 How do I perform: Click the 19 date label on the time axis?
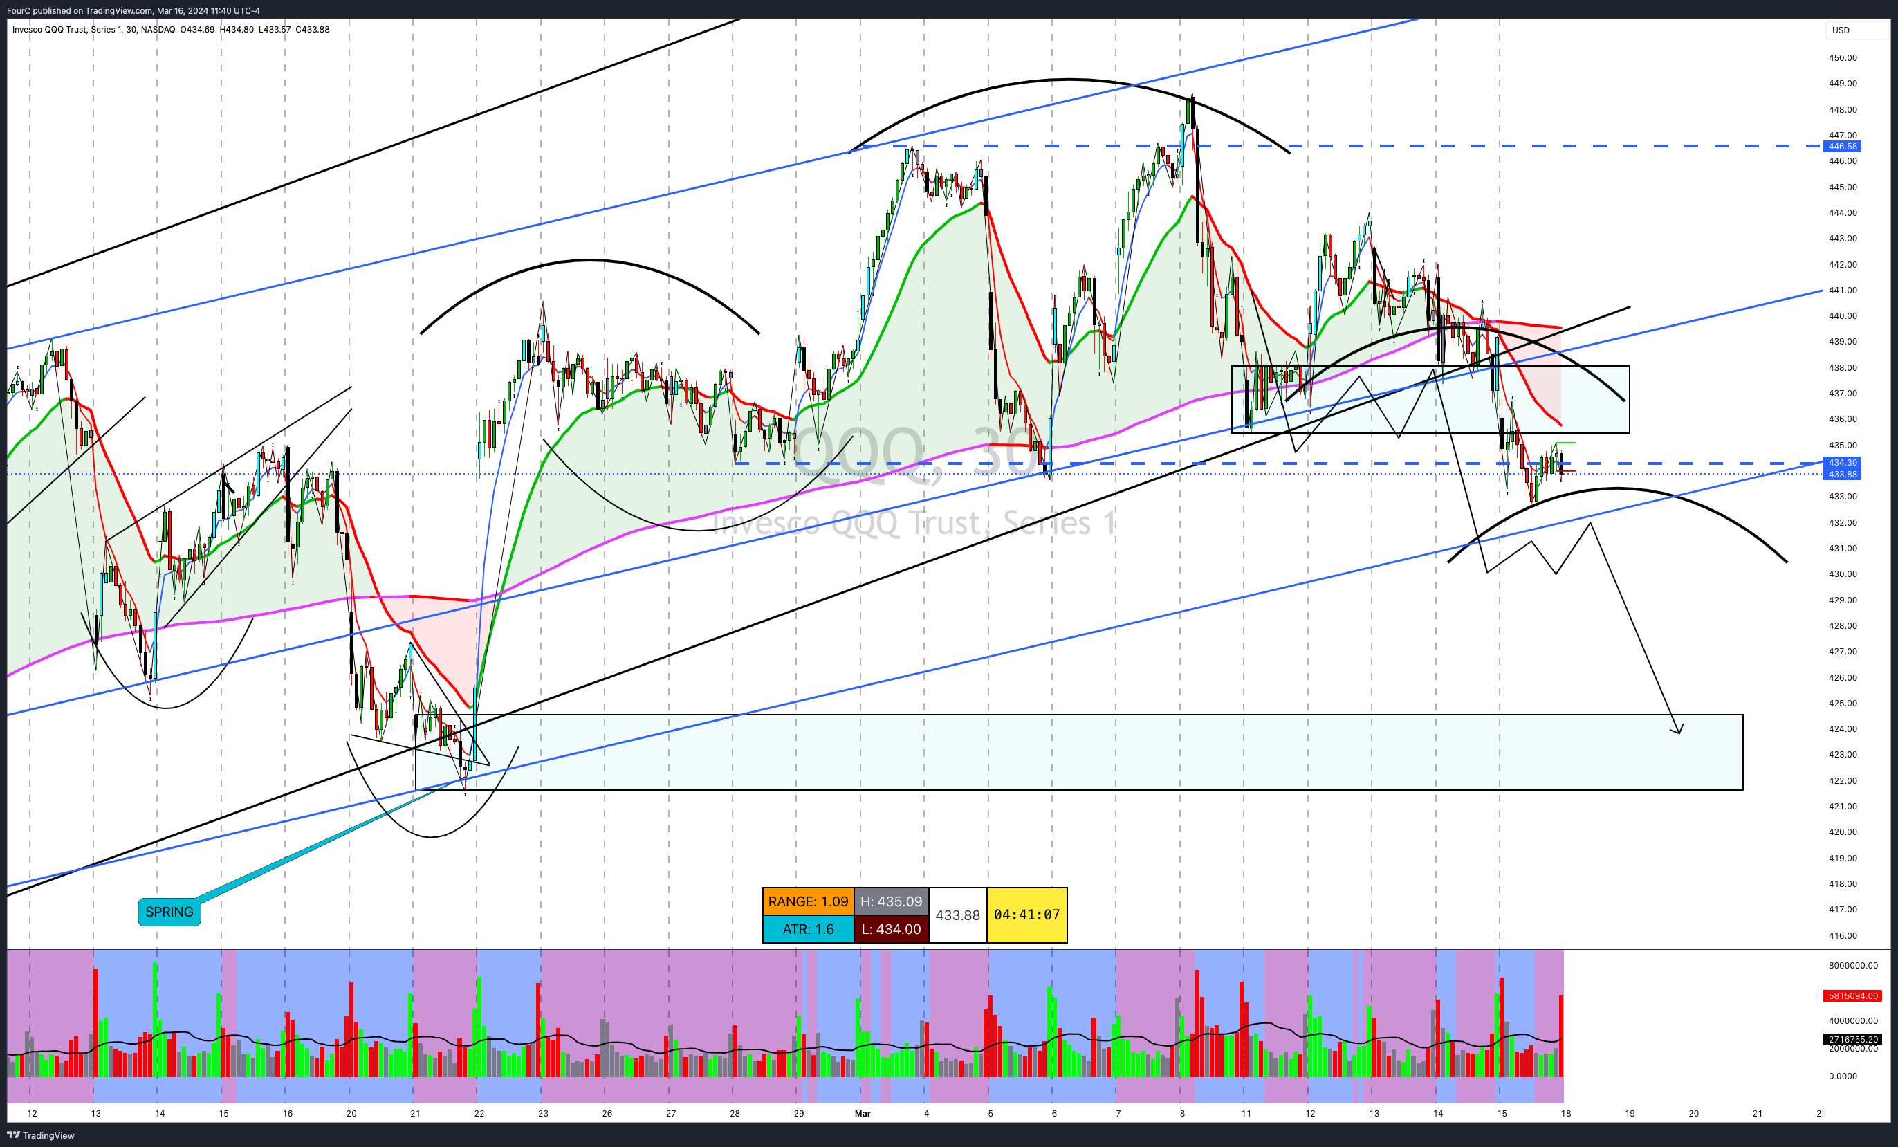point(1630,1113)
